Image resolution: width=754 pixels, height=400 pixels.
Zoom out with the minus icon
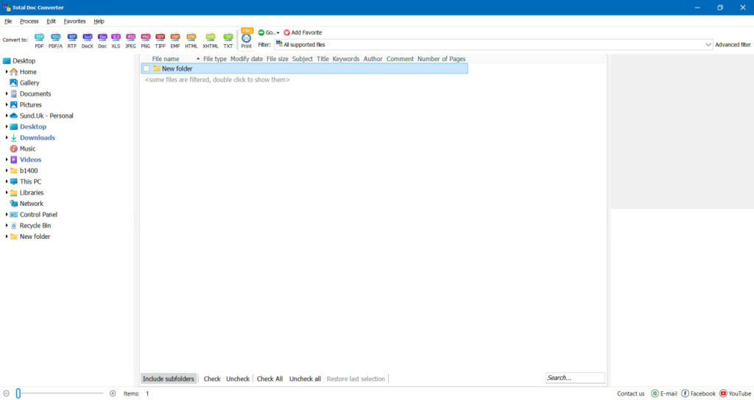(6, 393)
